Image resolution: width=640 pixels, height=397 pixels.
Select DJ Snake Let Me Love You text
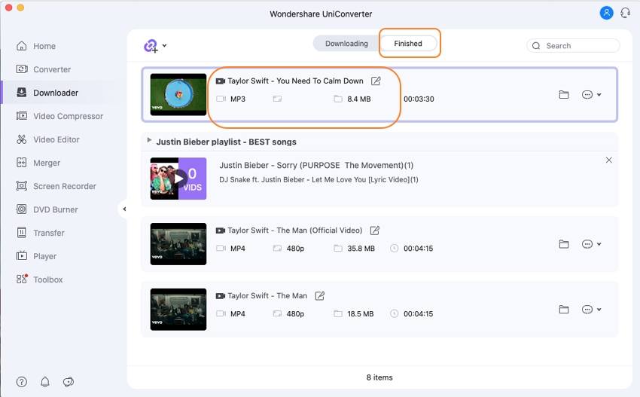(318, 180)
